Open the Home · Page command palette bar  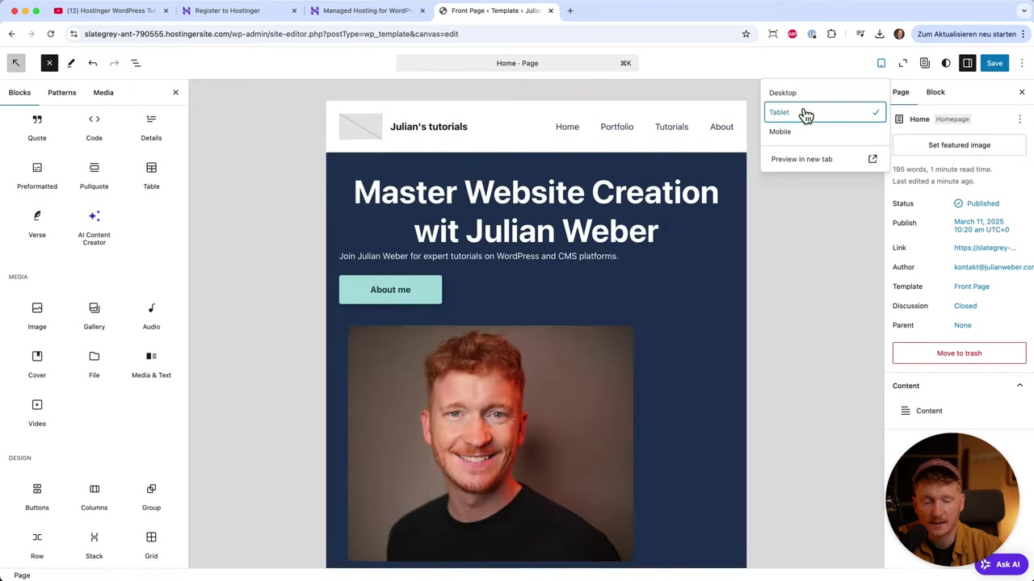coord(517,63)
